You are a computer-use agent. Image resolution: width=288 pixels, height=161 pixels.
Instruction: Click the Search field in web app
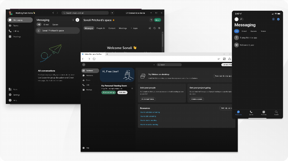coord(169,65)
